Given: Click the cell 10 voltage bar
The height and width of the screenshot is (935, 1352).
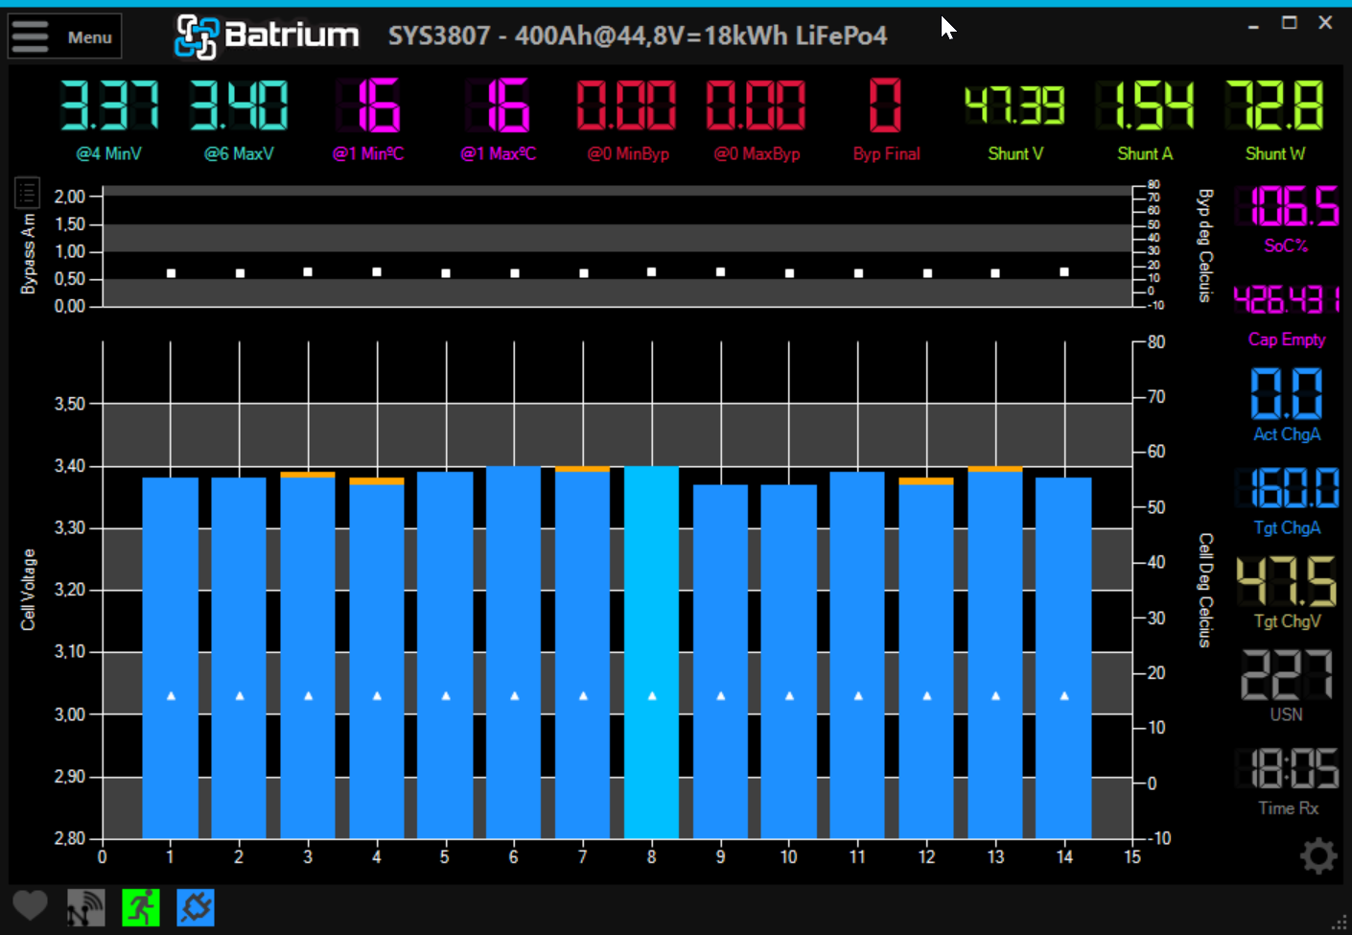Looking at the screenshot, I should pyautogui.click(x=789, y=662).
